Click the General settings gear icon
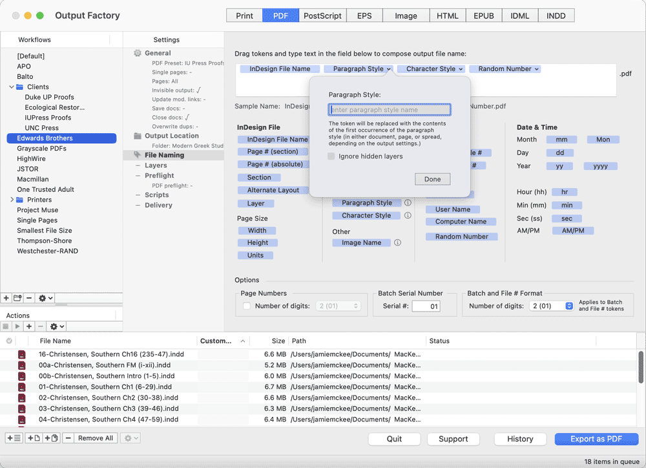This screenshot has height=468, width=646. pyautogui.click(x=138, y=53)
